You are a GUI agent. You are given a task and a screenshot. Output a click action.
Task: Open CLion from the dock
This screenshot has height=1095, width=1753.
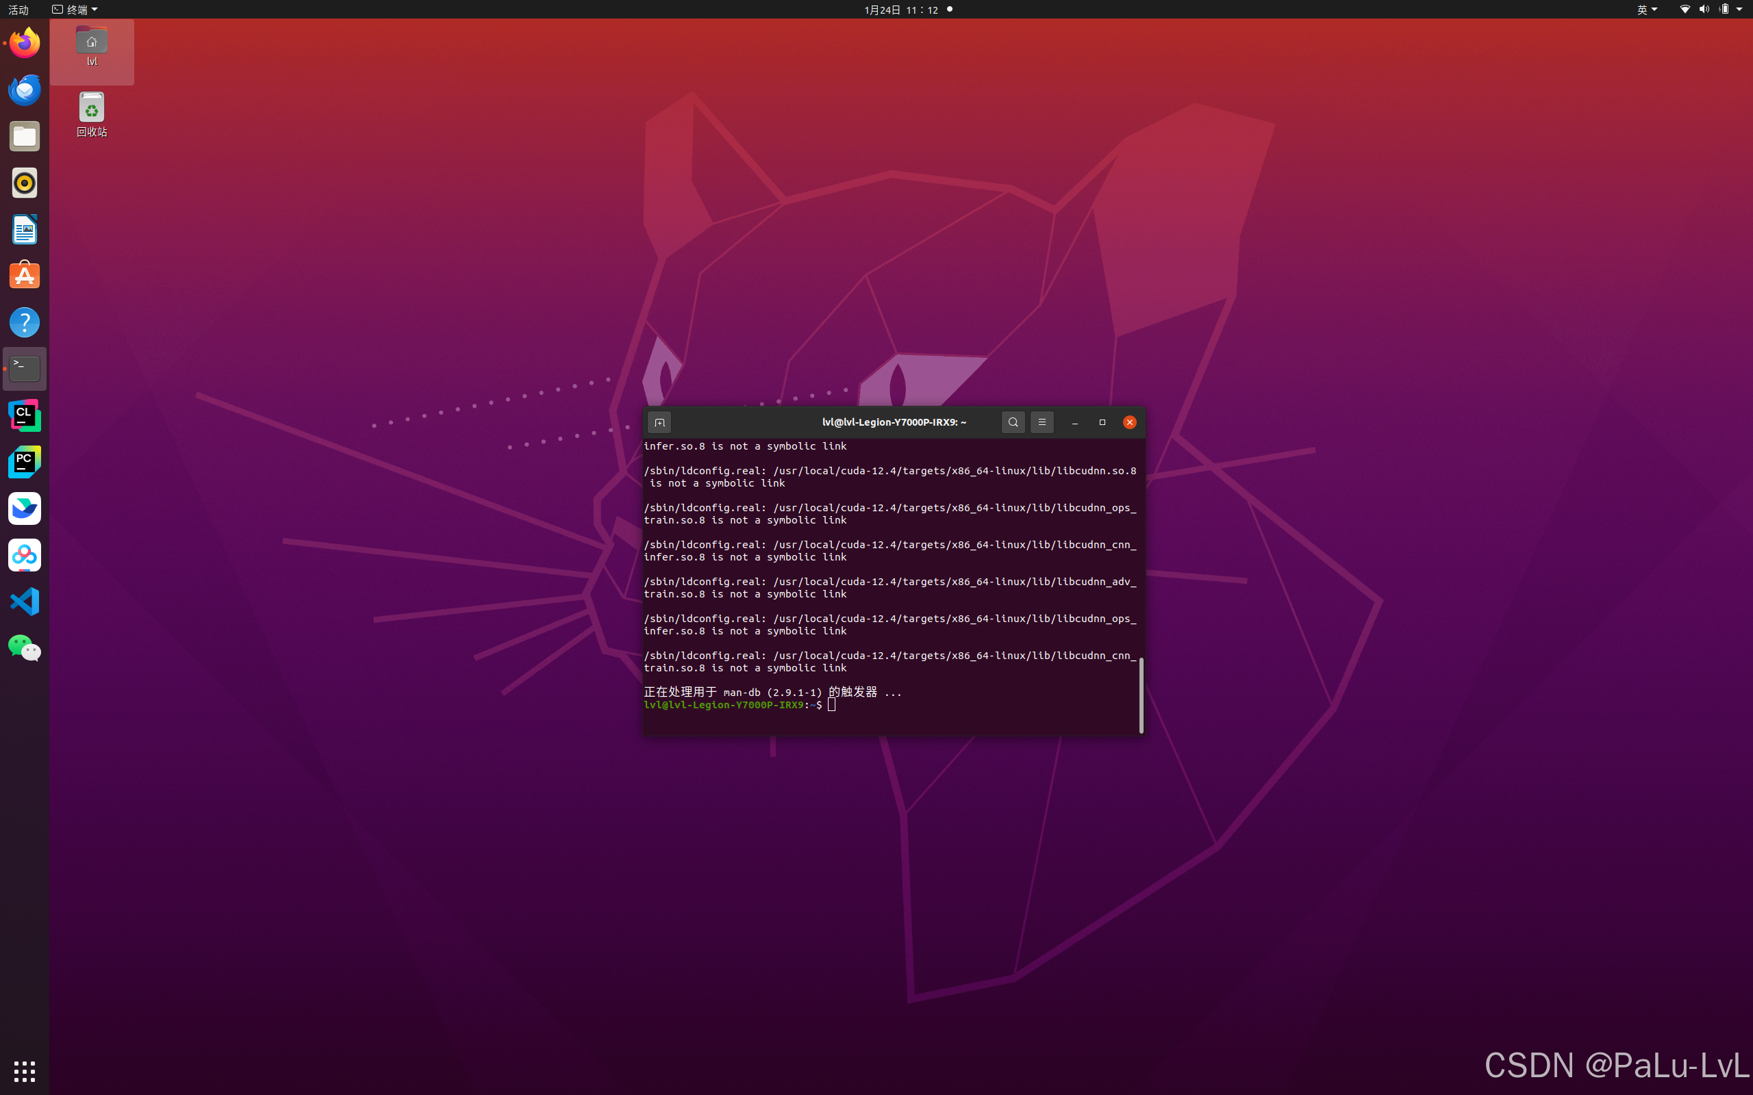[25, 415]
